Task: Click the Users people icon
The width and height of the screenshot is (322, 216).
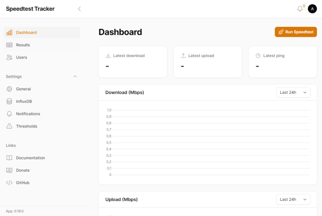Action: pos(9,58)
